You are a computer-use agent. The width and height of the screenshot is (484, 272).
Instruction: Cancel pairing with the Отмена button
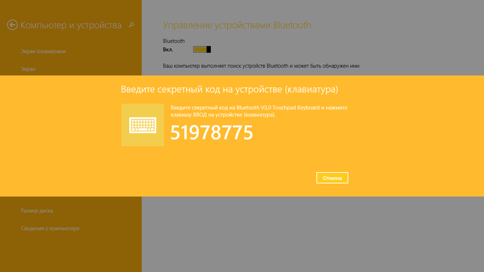[x=332, y=178]
